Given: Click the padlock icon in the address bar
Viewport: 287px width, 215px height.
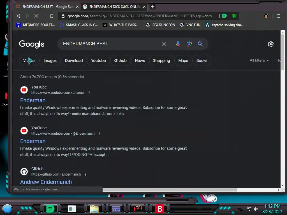Looking at the screenshot, I should [x=63, y=16].
